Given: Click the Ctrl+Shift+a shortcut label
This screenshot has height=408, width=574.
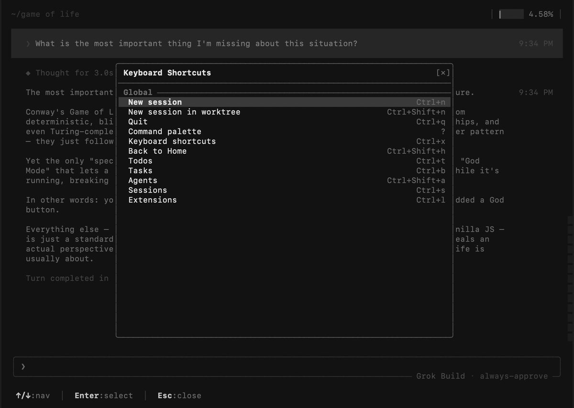Looking at the screenshot, I should point(416,181).
